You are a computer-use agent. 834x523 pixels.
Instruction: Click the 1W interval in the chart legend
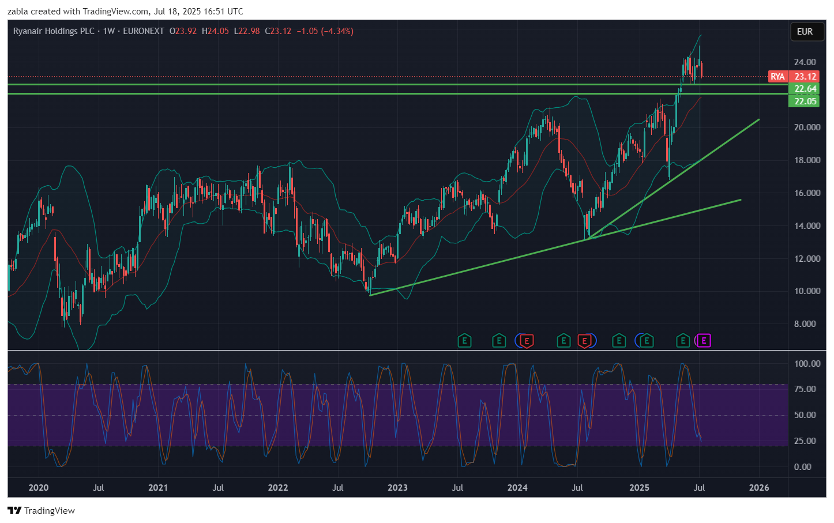[109, 31]
